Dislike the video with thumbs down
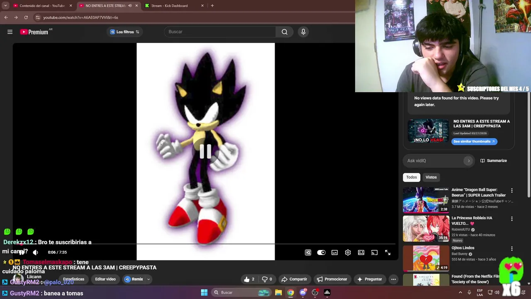The image size is (531, 299). (267, 279)
